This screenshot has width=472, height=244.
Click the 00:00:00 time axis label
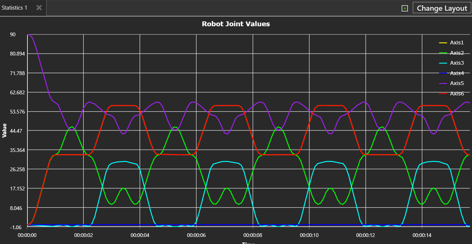tap(27, 235)
